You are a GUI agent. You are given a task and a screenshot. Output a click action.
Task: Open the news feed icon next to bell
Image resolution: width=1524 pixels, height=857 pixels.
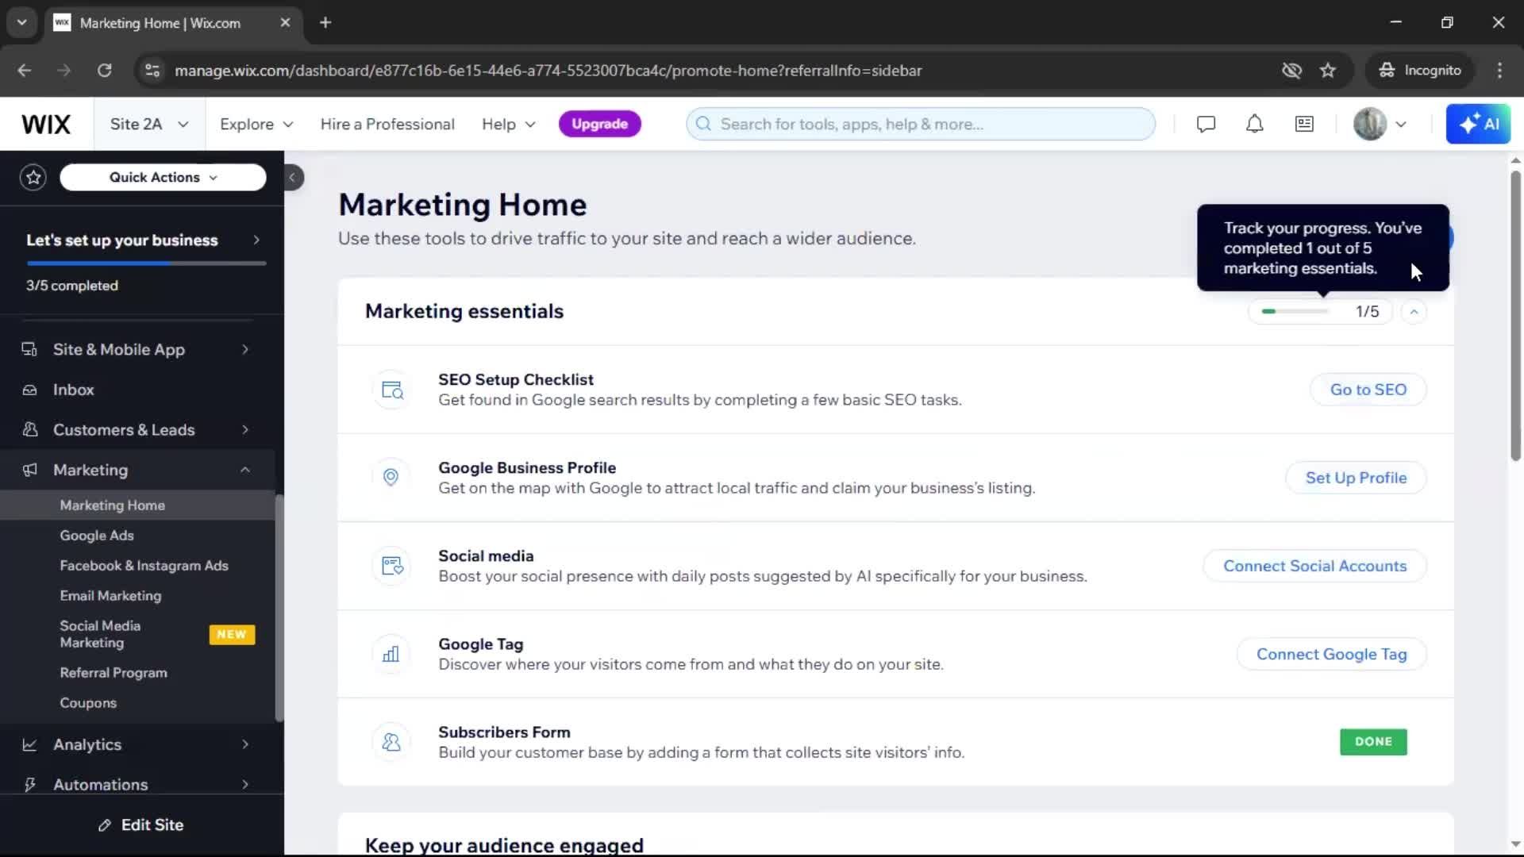tap(1304, 125)
